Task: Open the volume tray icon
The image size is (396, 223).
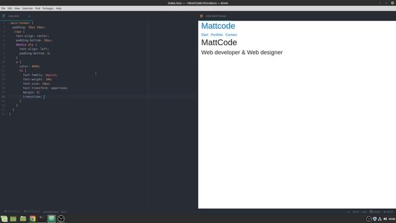Action: pyautogui.click(x=385, y=219)
